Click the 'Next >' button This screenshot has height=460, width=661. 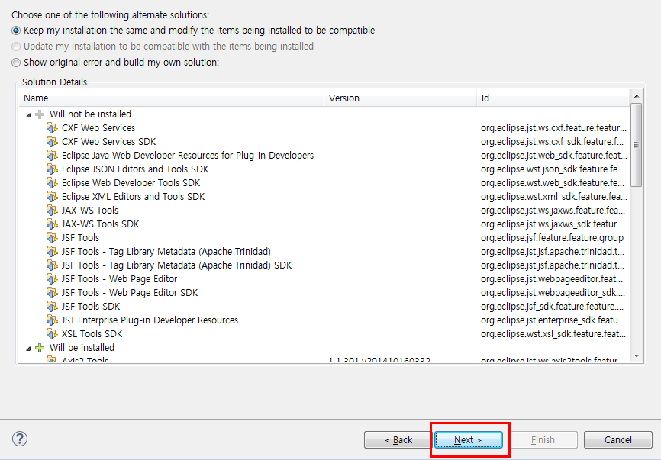click(x=469, y=439)
